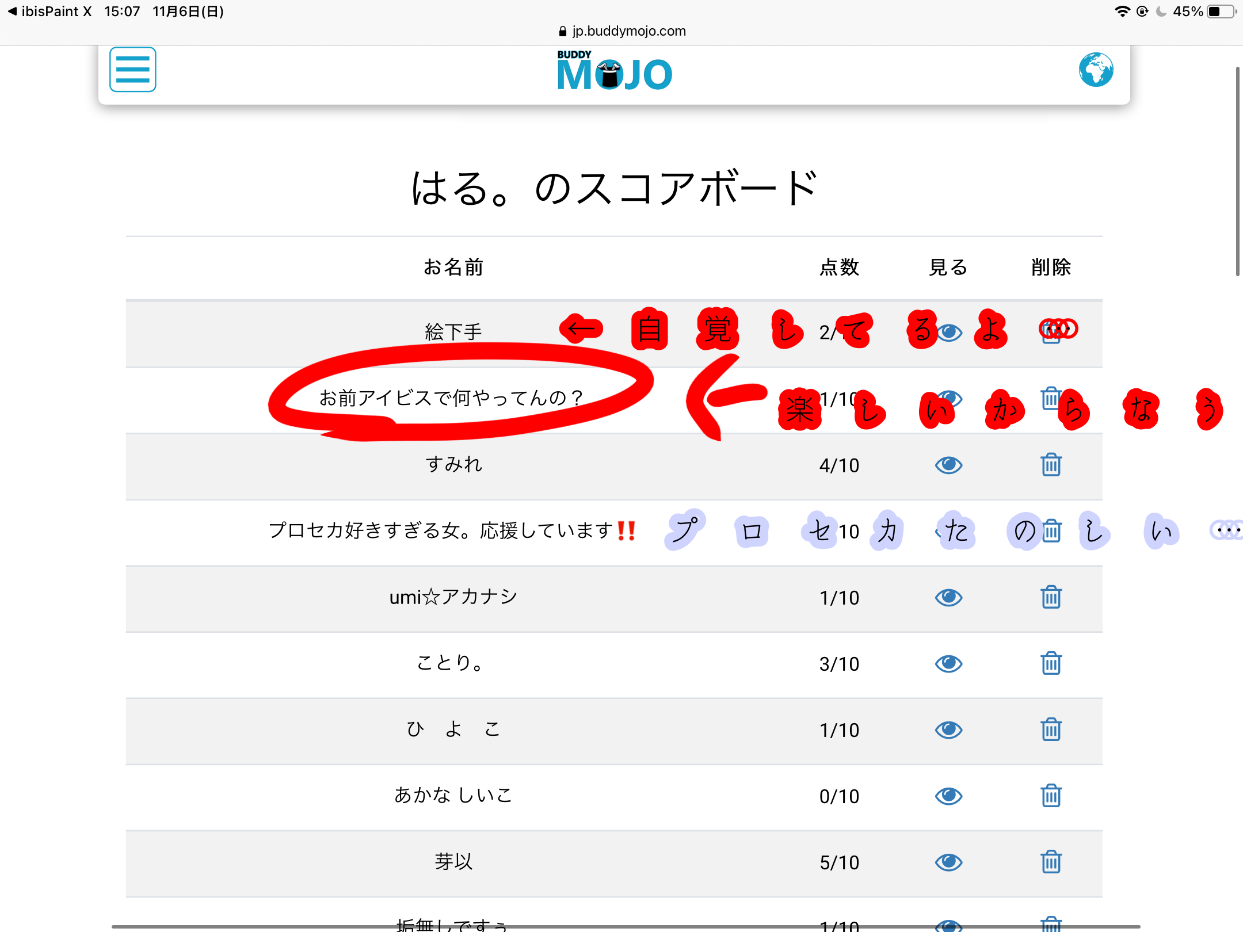Image resolution: width=1243 pixels, height=932 pixels.
Task: Click the globe language icon
Action: [x=1096, y=70]
